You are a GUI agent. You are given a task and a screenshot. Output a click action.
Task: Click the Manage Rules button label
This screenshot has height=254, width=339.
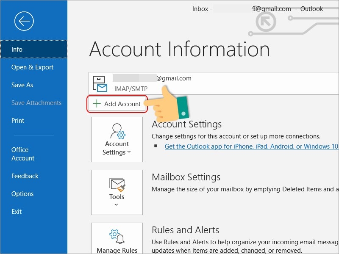pos(117,250)
